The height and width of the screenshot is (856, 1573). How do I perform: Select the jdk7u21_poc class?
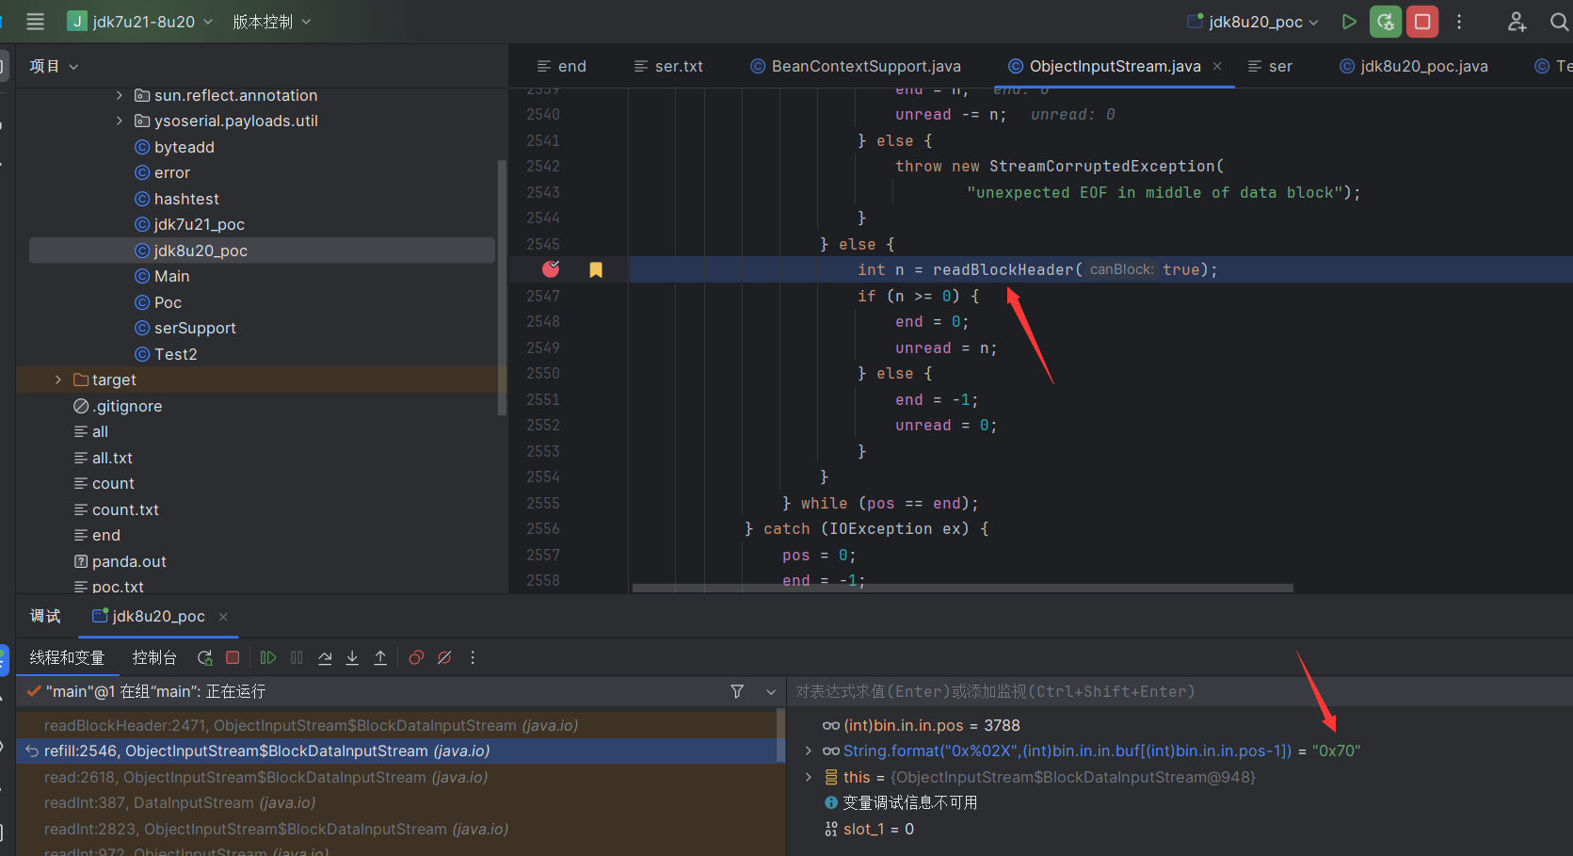tap(200, 224)
